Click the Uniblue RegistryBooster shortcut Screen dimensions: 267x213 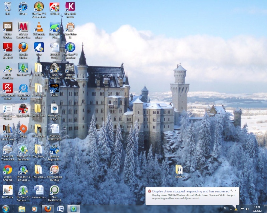click(54, 152)
